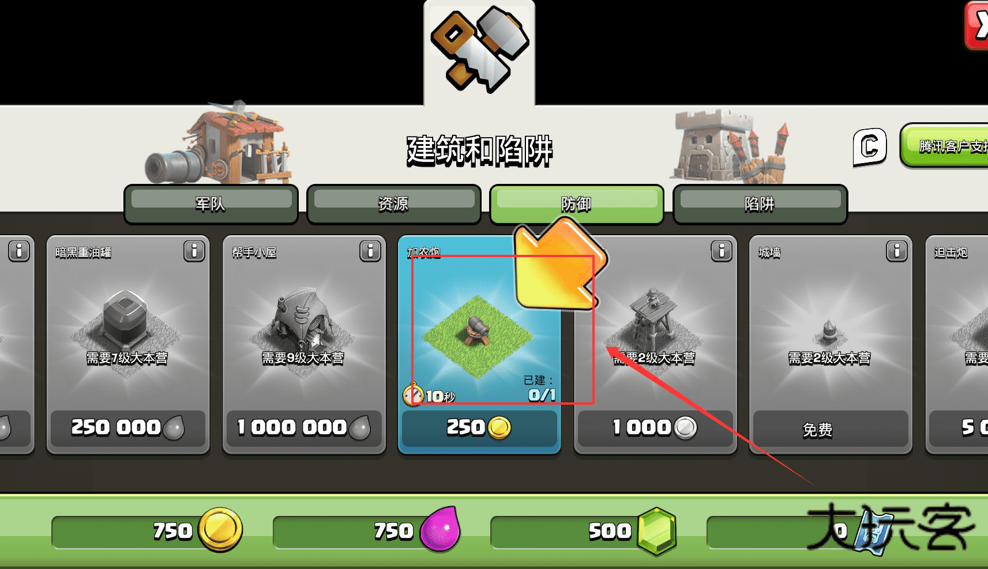Select the 城墙 免费 card

[x=831, y=344]
